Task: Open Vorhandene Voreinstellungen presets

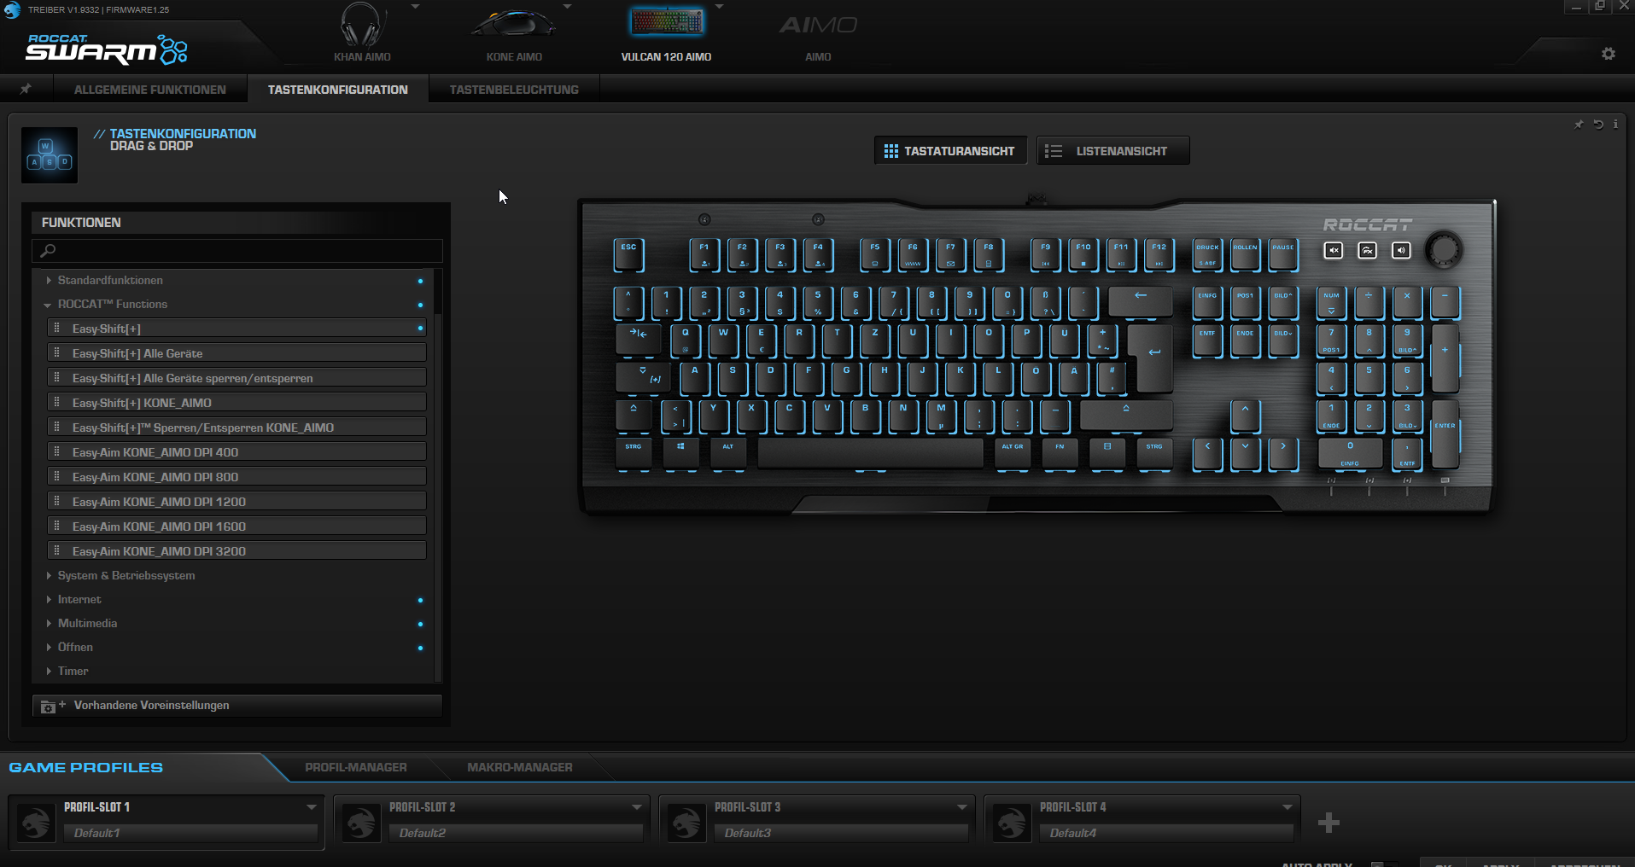Action: 237,706
